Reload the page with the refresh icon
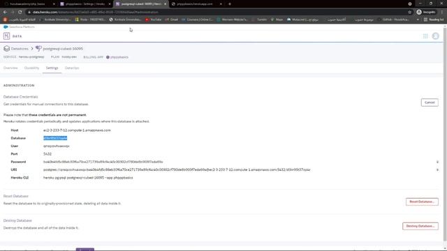Screen dimensions: 447x251 point(20,13)
